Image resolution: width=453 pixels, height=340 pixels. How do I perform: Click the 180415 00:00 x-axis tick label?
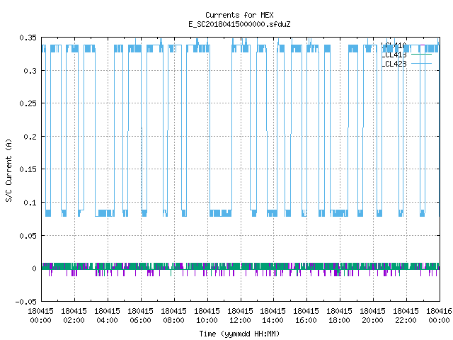41,316
